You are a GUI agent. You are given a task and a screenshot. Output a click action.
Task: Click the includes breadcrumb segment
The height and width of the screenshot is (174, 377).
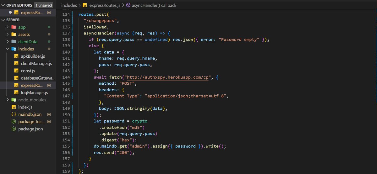click(69, 5)
